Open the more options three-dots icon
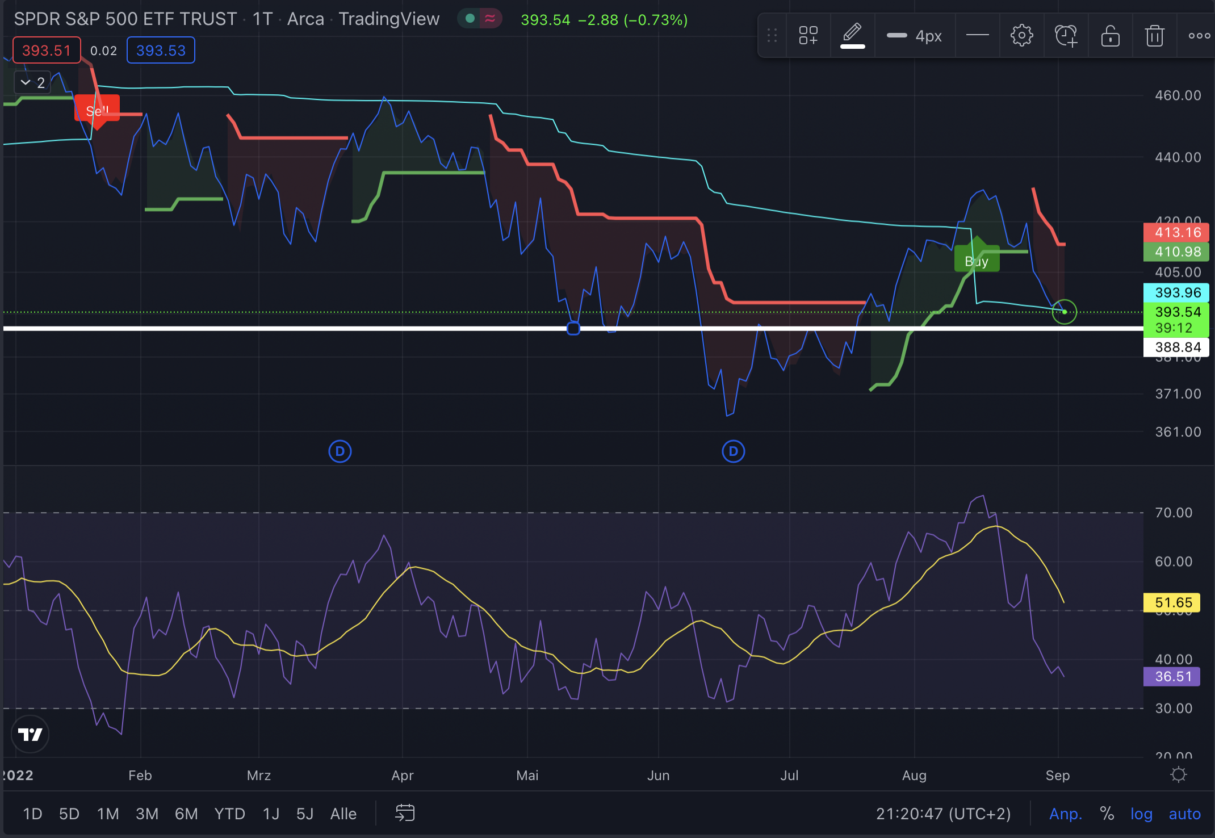 (x=1199, y=36)
